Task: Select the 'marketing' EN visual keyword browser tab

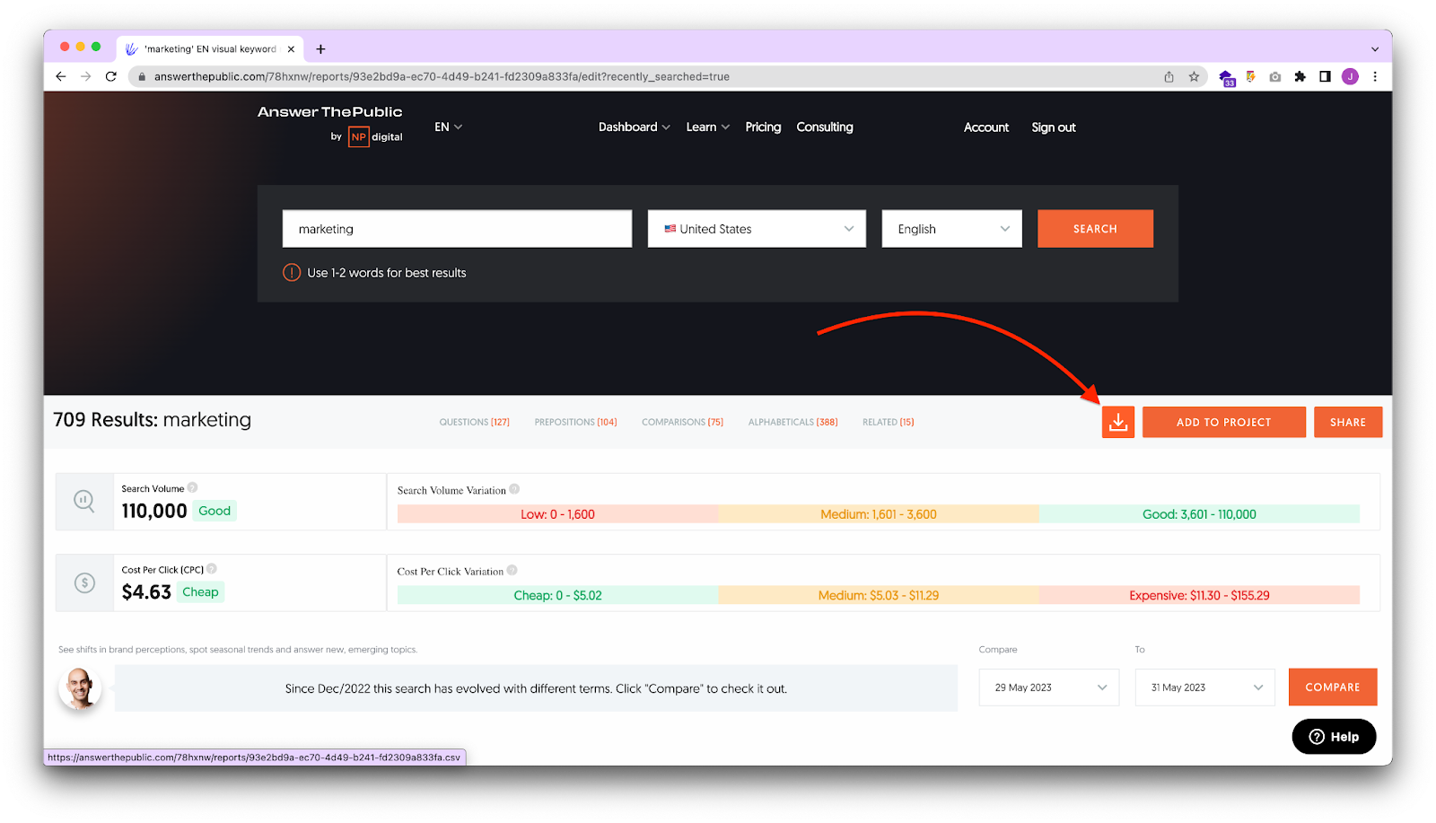Action: pos(210,49)
